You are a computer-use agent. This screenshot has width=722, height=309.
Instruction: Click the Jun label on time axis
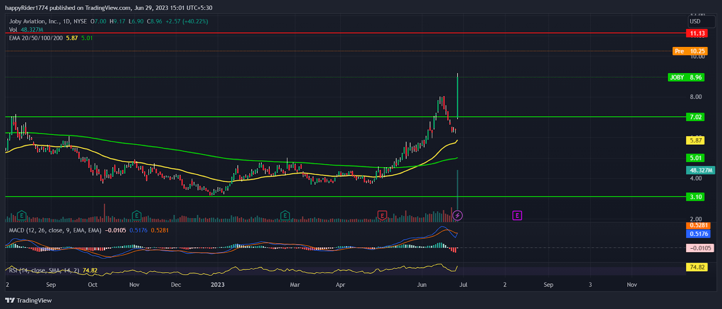(422, 285)
